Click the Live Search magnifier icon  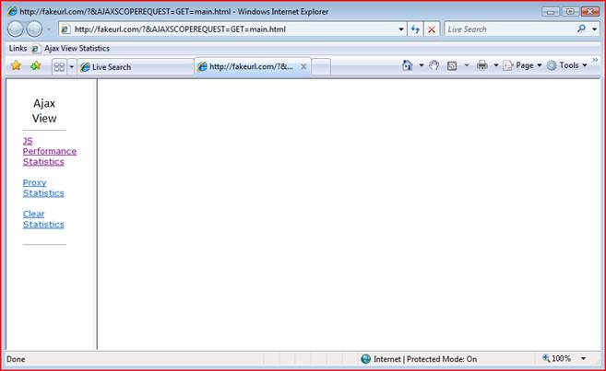581,29
